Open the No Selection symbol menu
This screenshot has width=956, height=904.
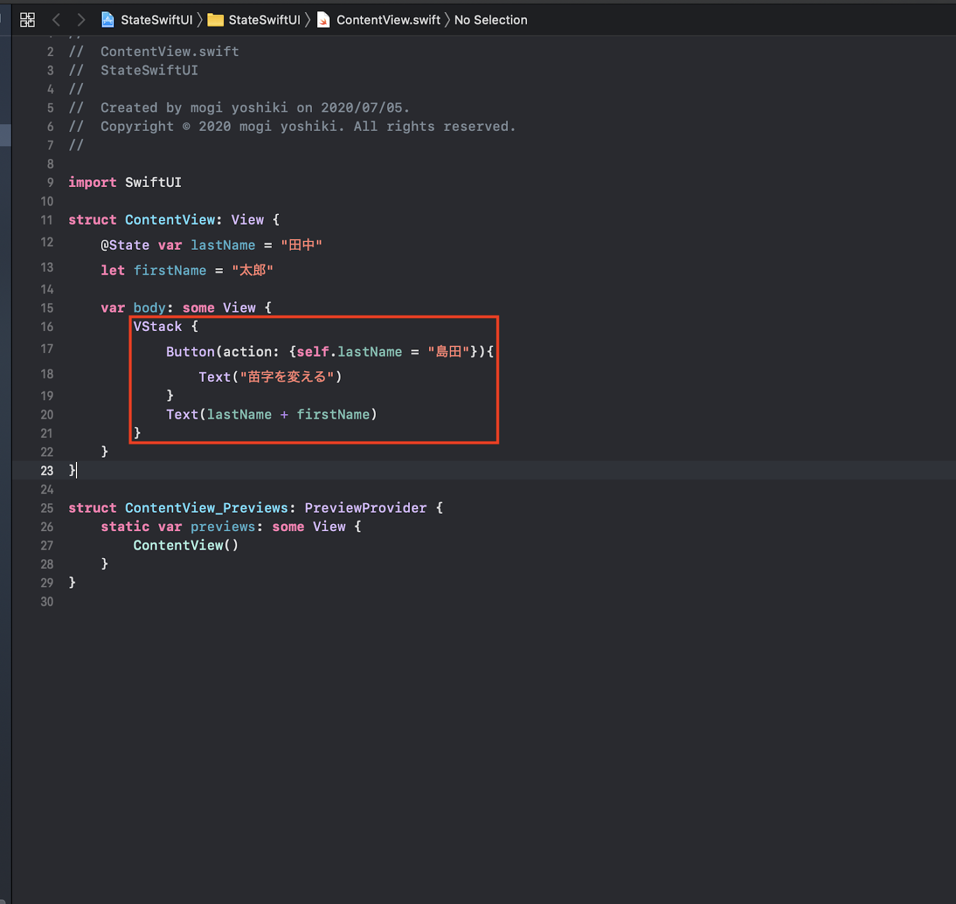(x=491, y=20)
